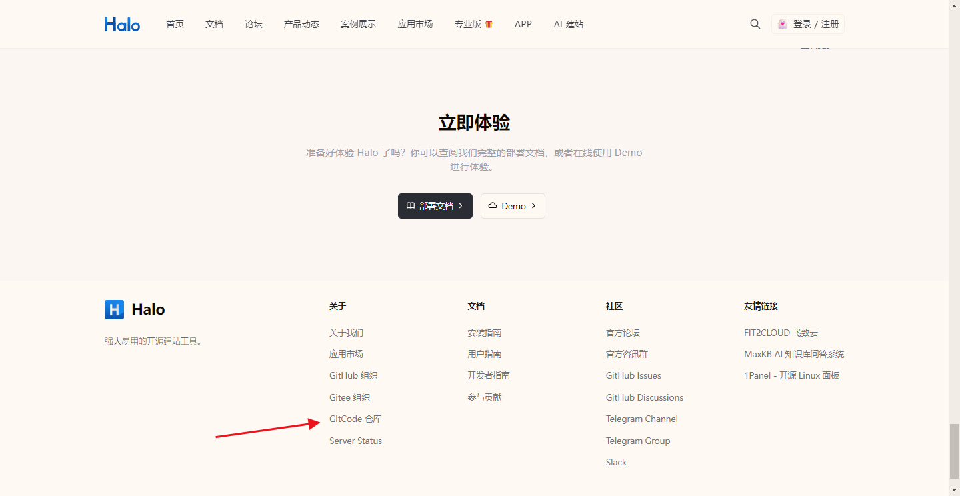Open APP in the navigation bar
The image size is (960, 496).
point(523,24)
